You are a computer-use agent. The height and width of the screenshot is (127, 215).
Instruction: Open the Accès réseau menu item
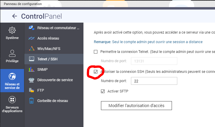[x=48, y=38]
